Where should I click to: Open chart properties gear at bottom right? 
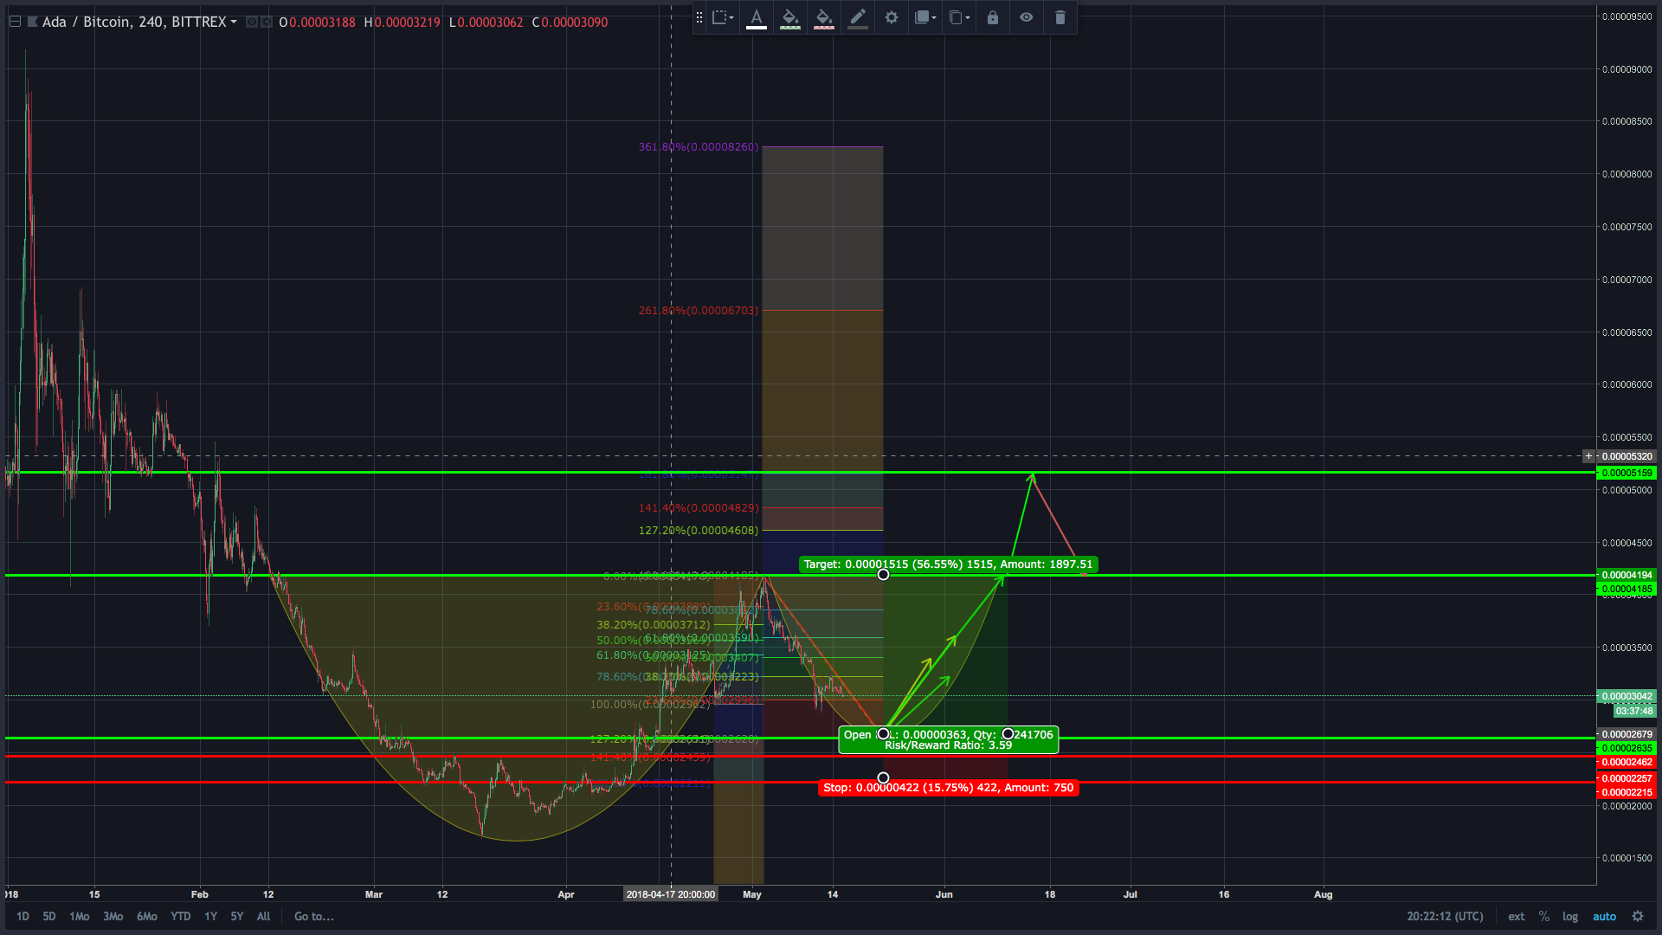[1637, 916]
